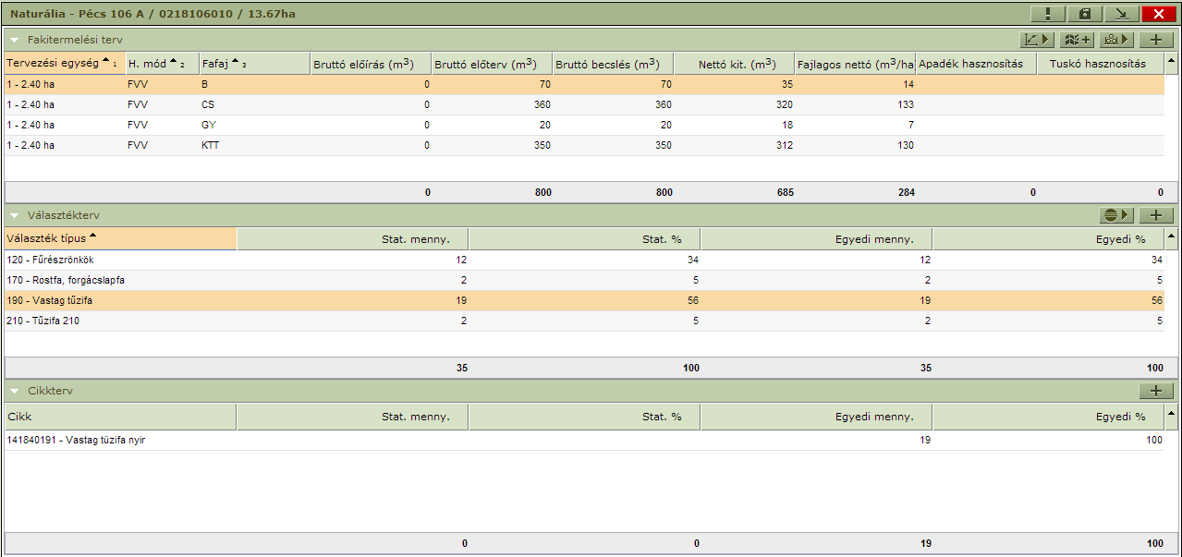Click the diagonal arrow minimize-to-bottom button

click(1121, 14)
